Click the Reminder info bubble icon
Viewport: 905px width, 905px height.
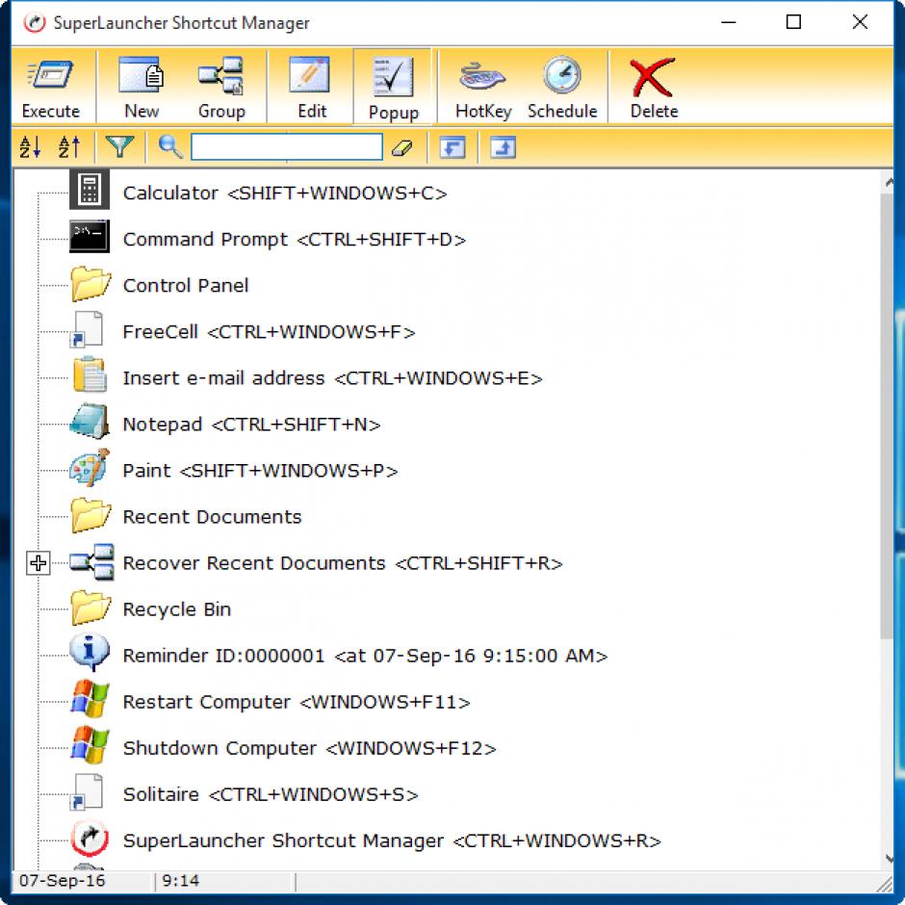(x=90, y=652)
